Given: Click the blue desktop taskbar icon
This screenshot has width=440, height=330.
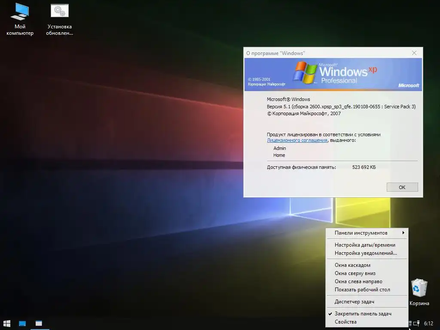Looking at the screenshot, I should (22, 323).
